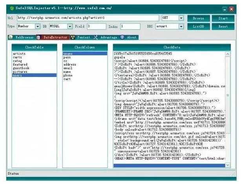Click the CheckTable header button
Viewport: 241px width, 184px height.
(x=34, y=47)
